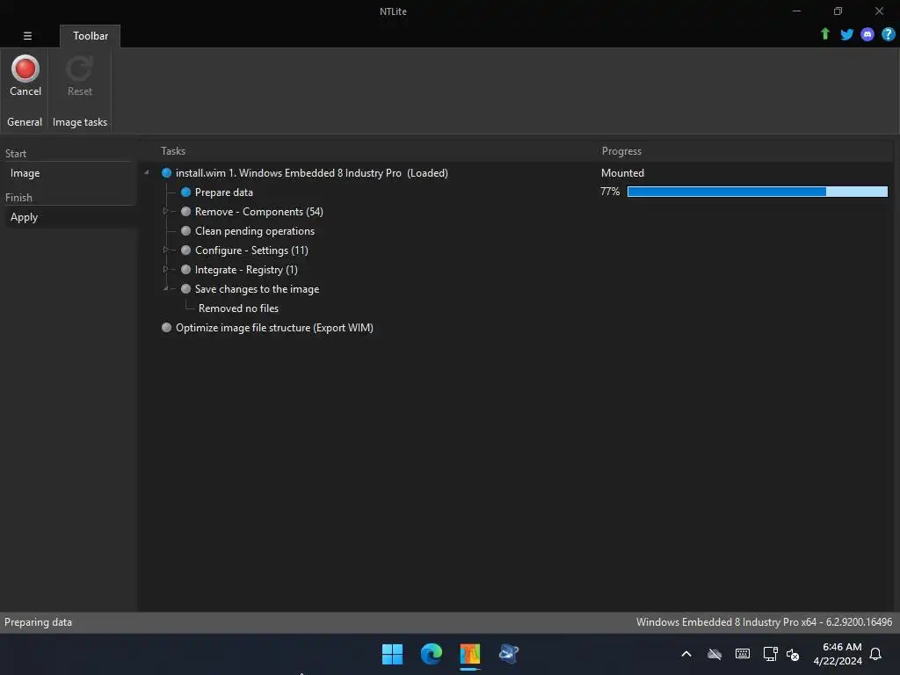Open the hamburger menu
The image size is (900, 675).
tap(27, 35)
